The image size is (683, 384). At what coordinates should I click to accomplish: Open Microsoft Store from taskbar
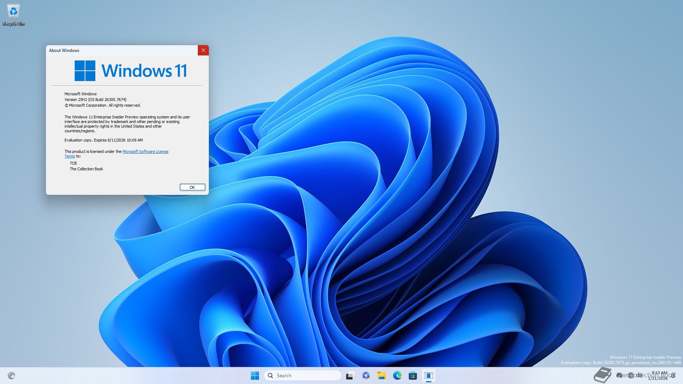coord(413,375)
